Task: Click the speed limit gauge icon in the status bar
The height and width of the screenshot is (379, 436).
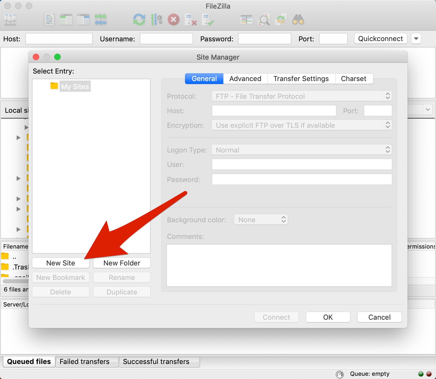Action: [x=340, y=374]
